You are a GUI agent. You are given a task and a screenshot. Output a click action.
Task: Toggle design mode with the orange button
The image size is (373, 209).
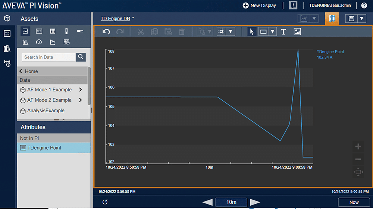pyautogui.click(x=332, y=18)
